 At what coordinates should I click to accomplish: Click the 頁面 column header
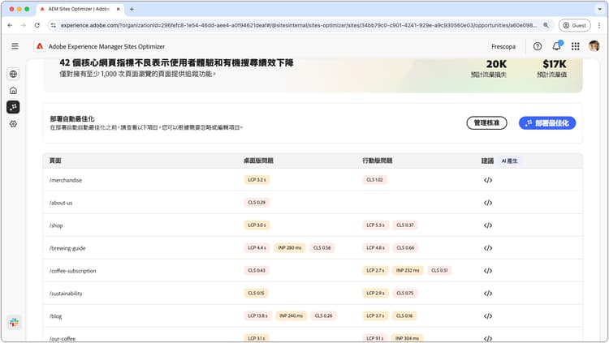(x=55, y=161)
